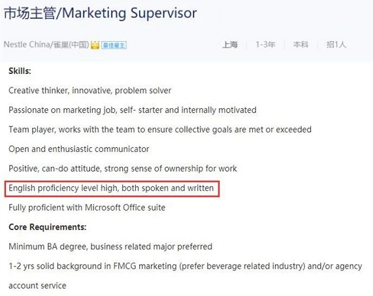373x296 pixels.
Task: Click the Marketing Supervisor job title
Action: [101, 13]
